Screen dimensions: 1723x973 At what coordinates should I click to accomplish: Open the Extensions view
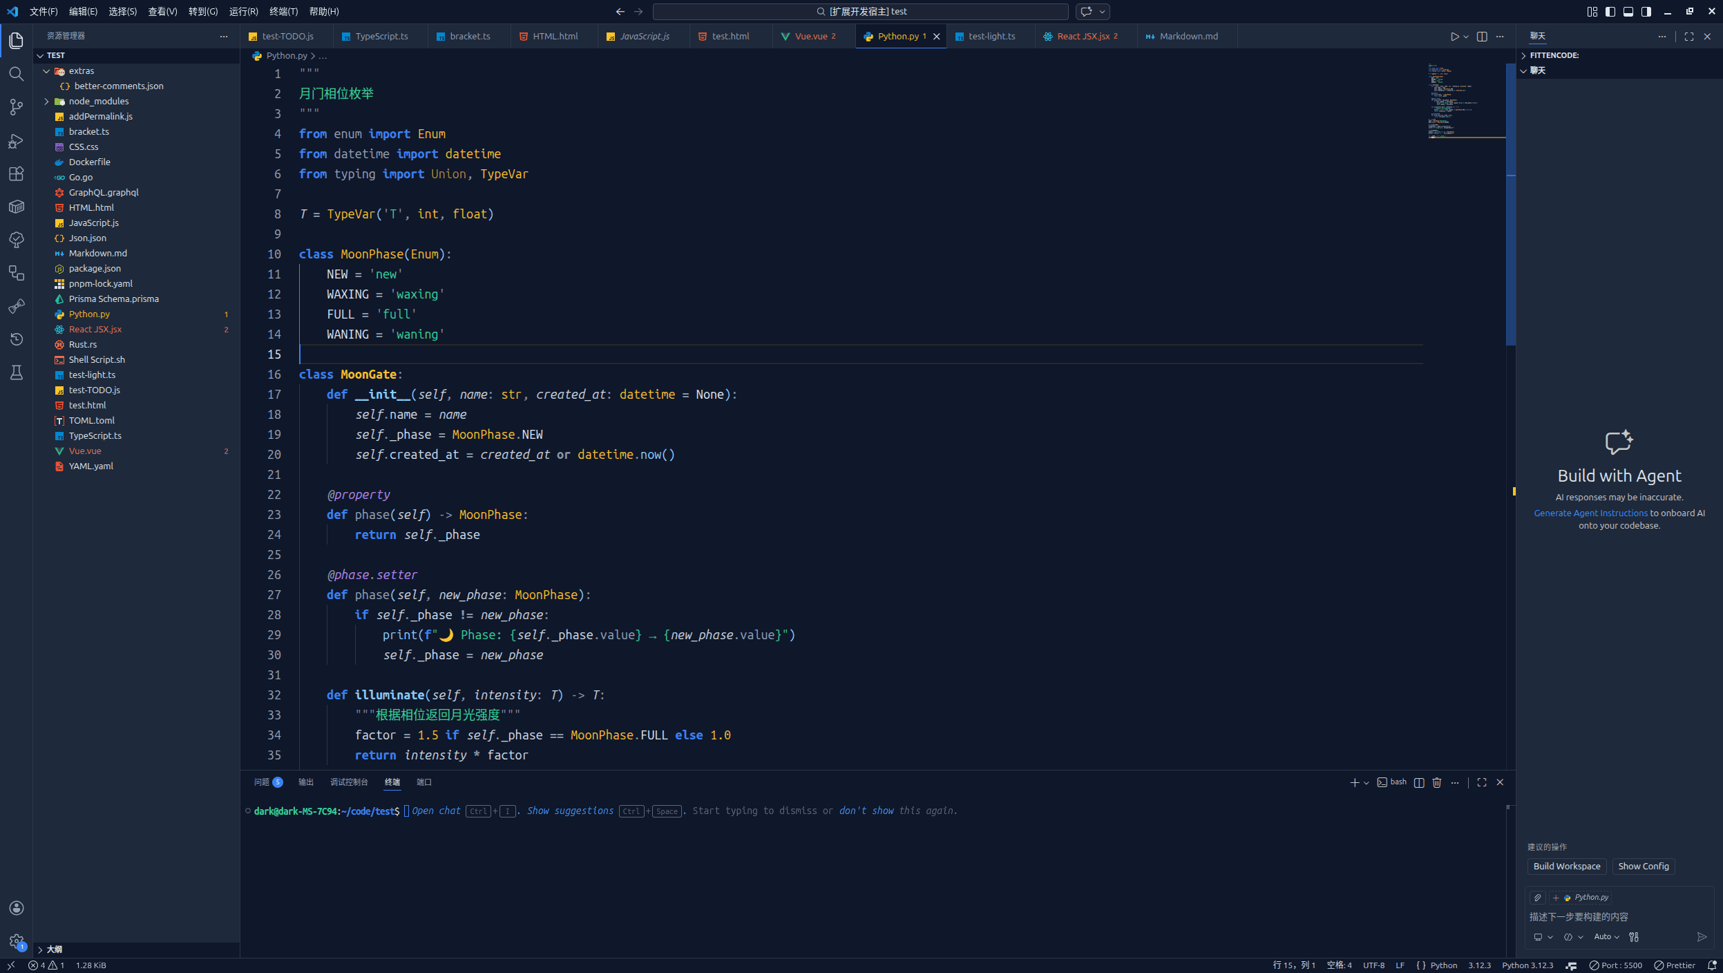click(17, 173)
